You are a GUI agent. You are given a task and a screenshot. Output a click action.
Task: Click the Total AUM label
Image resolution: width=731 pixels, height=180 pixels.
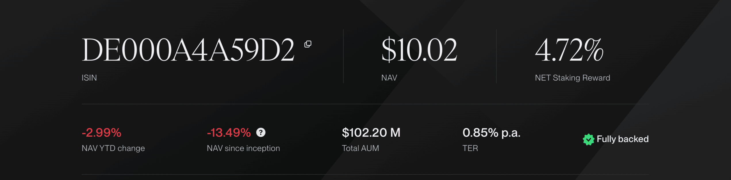tap(360, 148)
